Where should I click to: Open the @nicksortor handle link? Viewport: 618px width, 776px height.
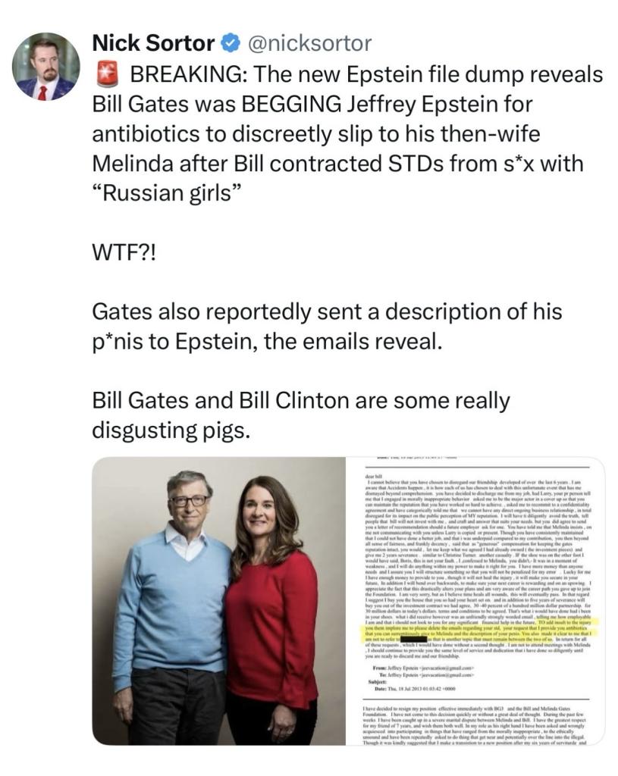309,43
